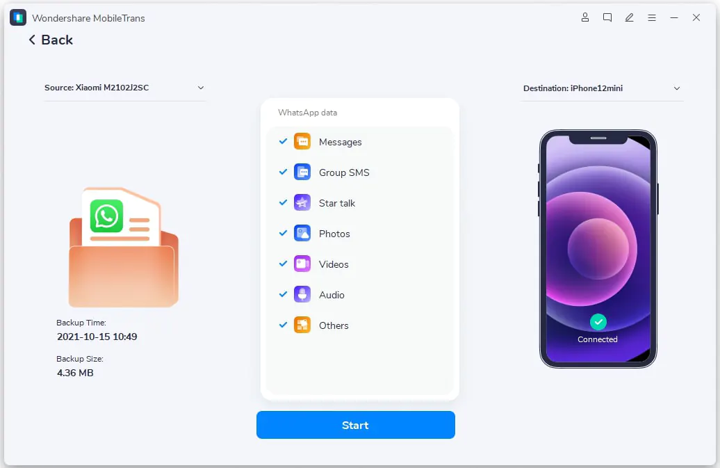Select the Photos icon in list
The image size is (720, 468).
[302, 234]
